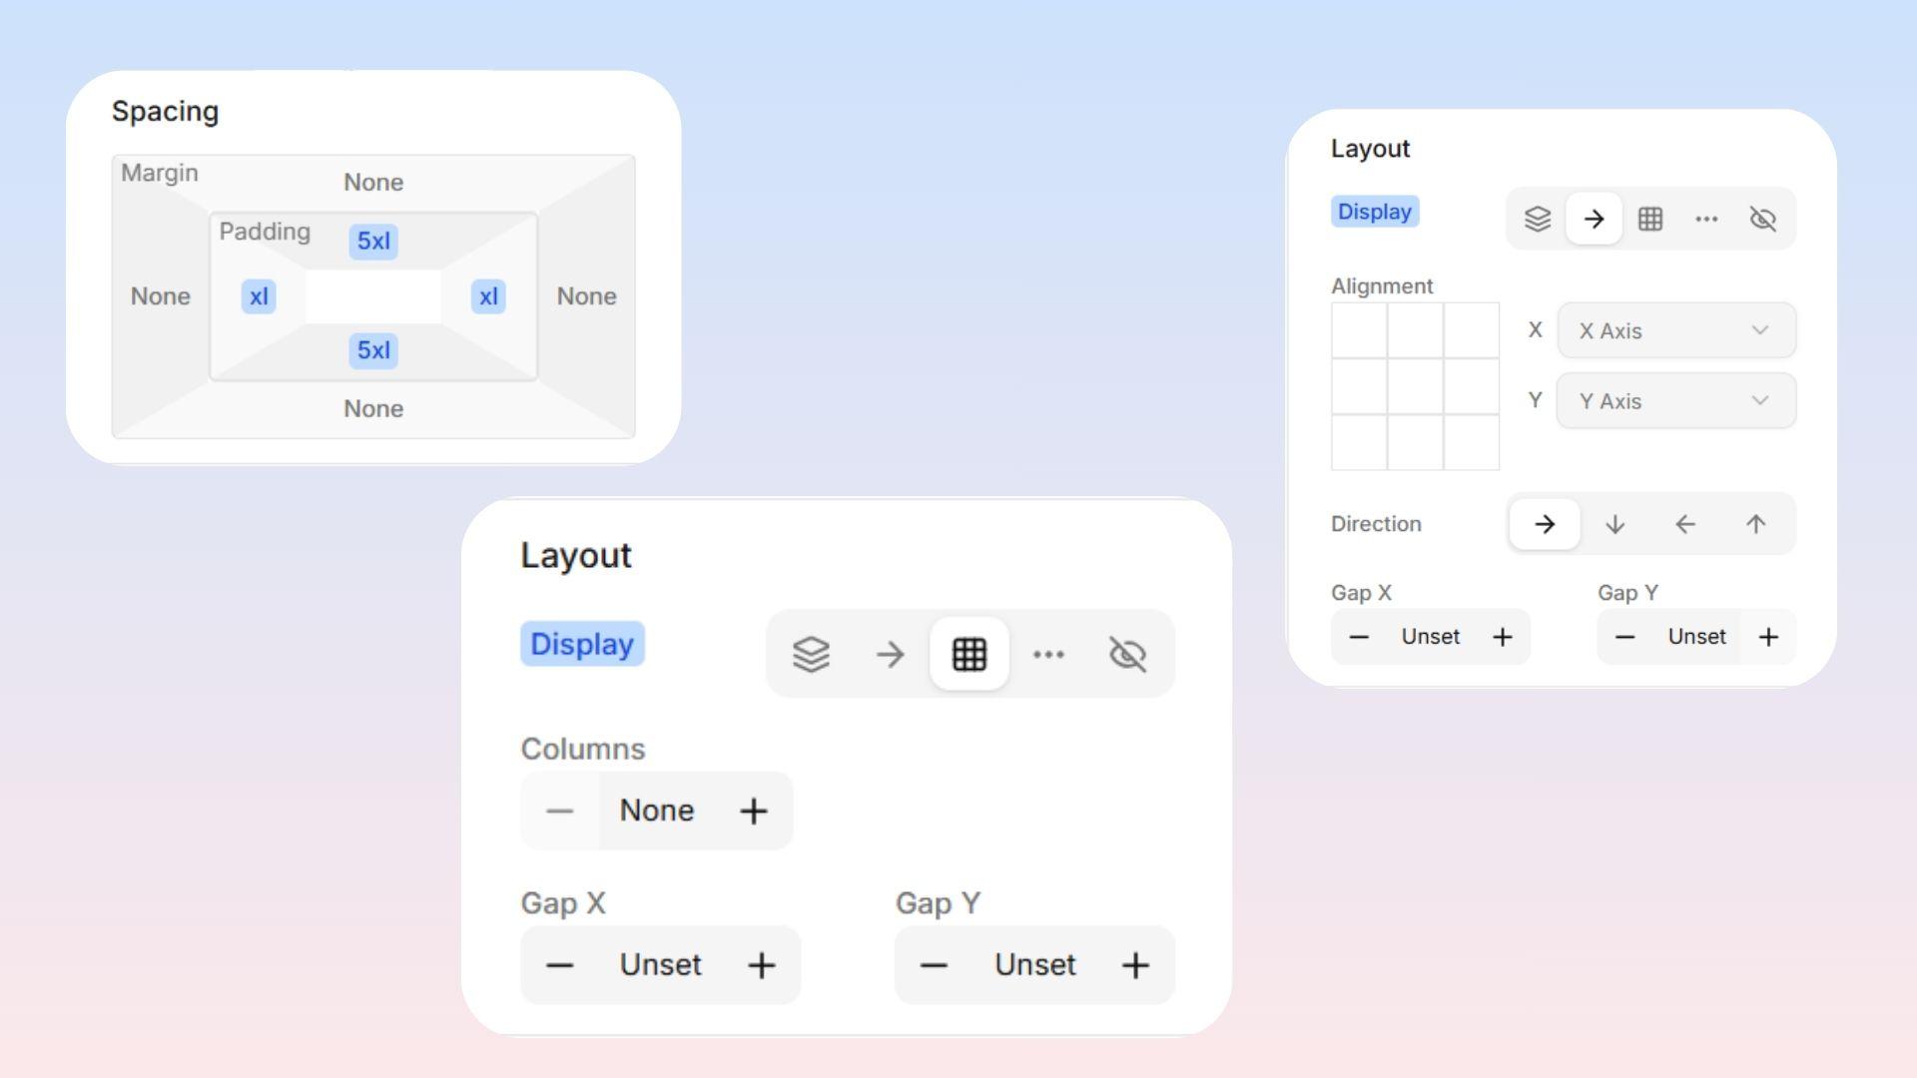Choose the left arrow Direction option
This screenshot has width=1917, height=1078.
pos(1685,524)
